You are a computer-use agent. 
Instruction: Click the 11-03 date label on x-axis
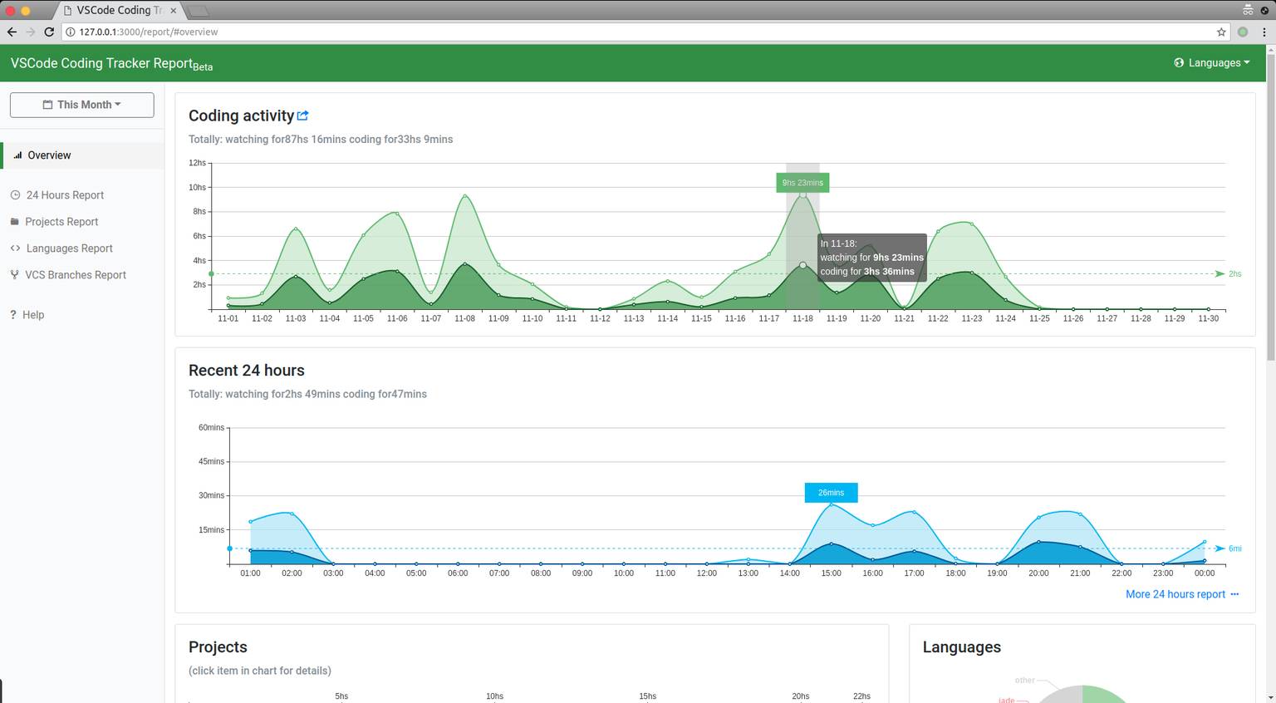[296, 318]
